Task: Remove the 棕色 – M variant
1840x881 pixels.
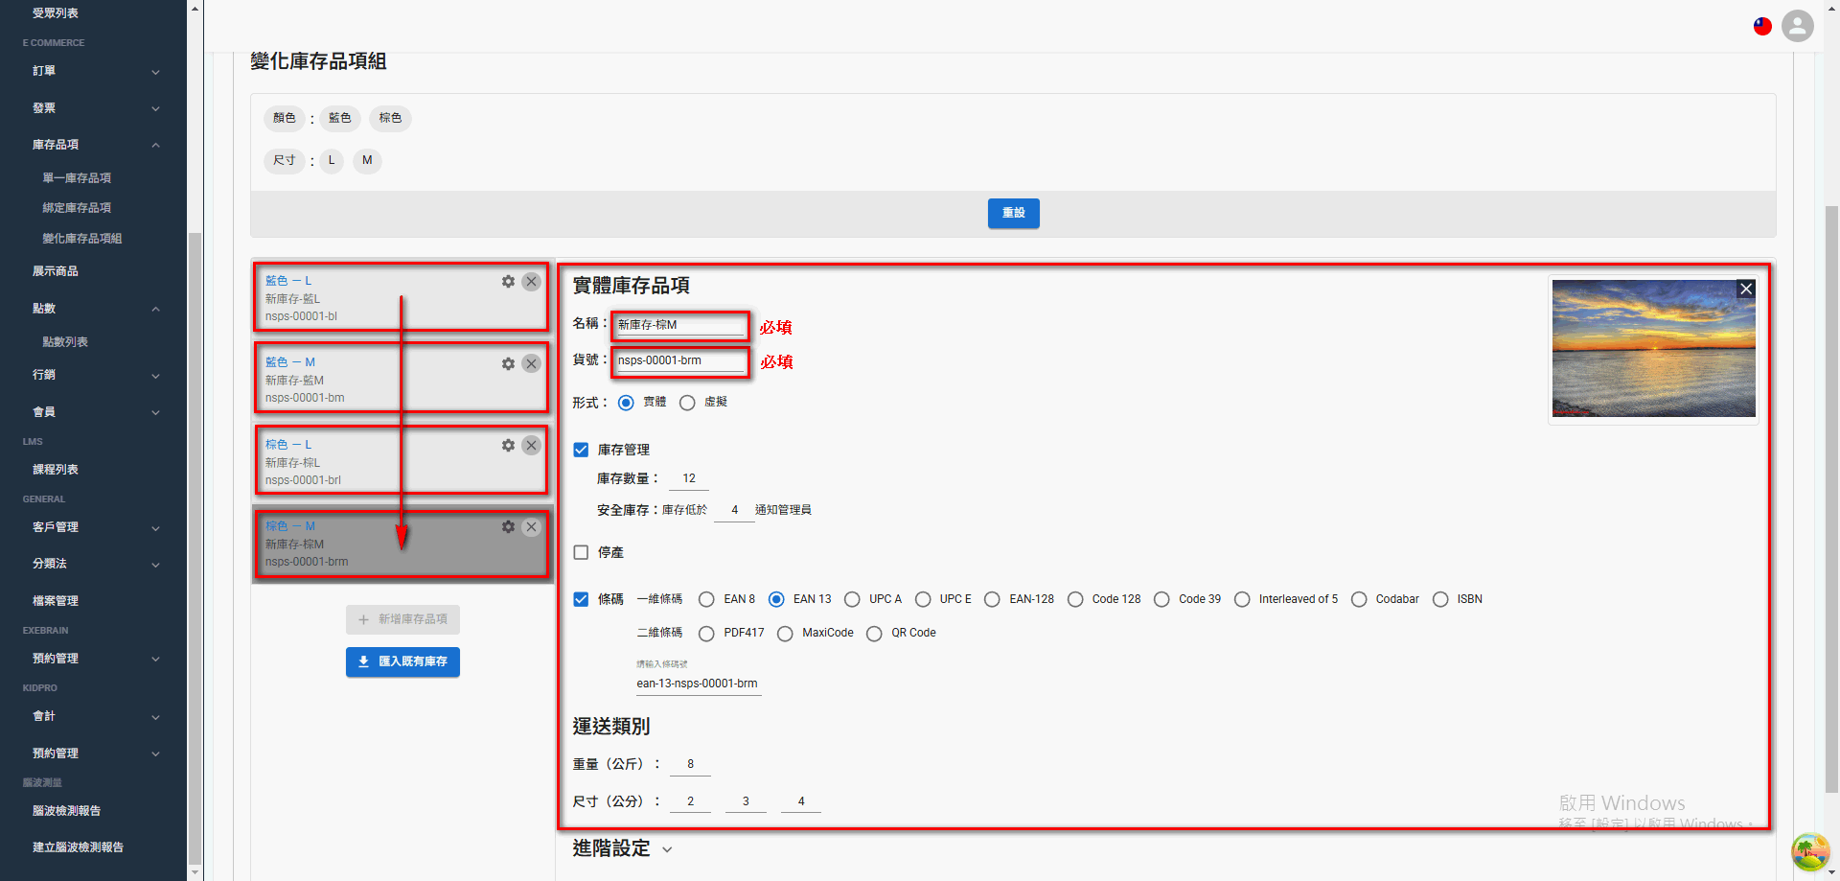Action: [x=531, y=527]
